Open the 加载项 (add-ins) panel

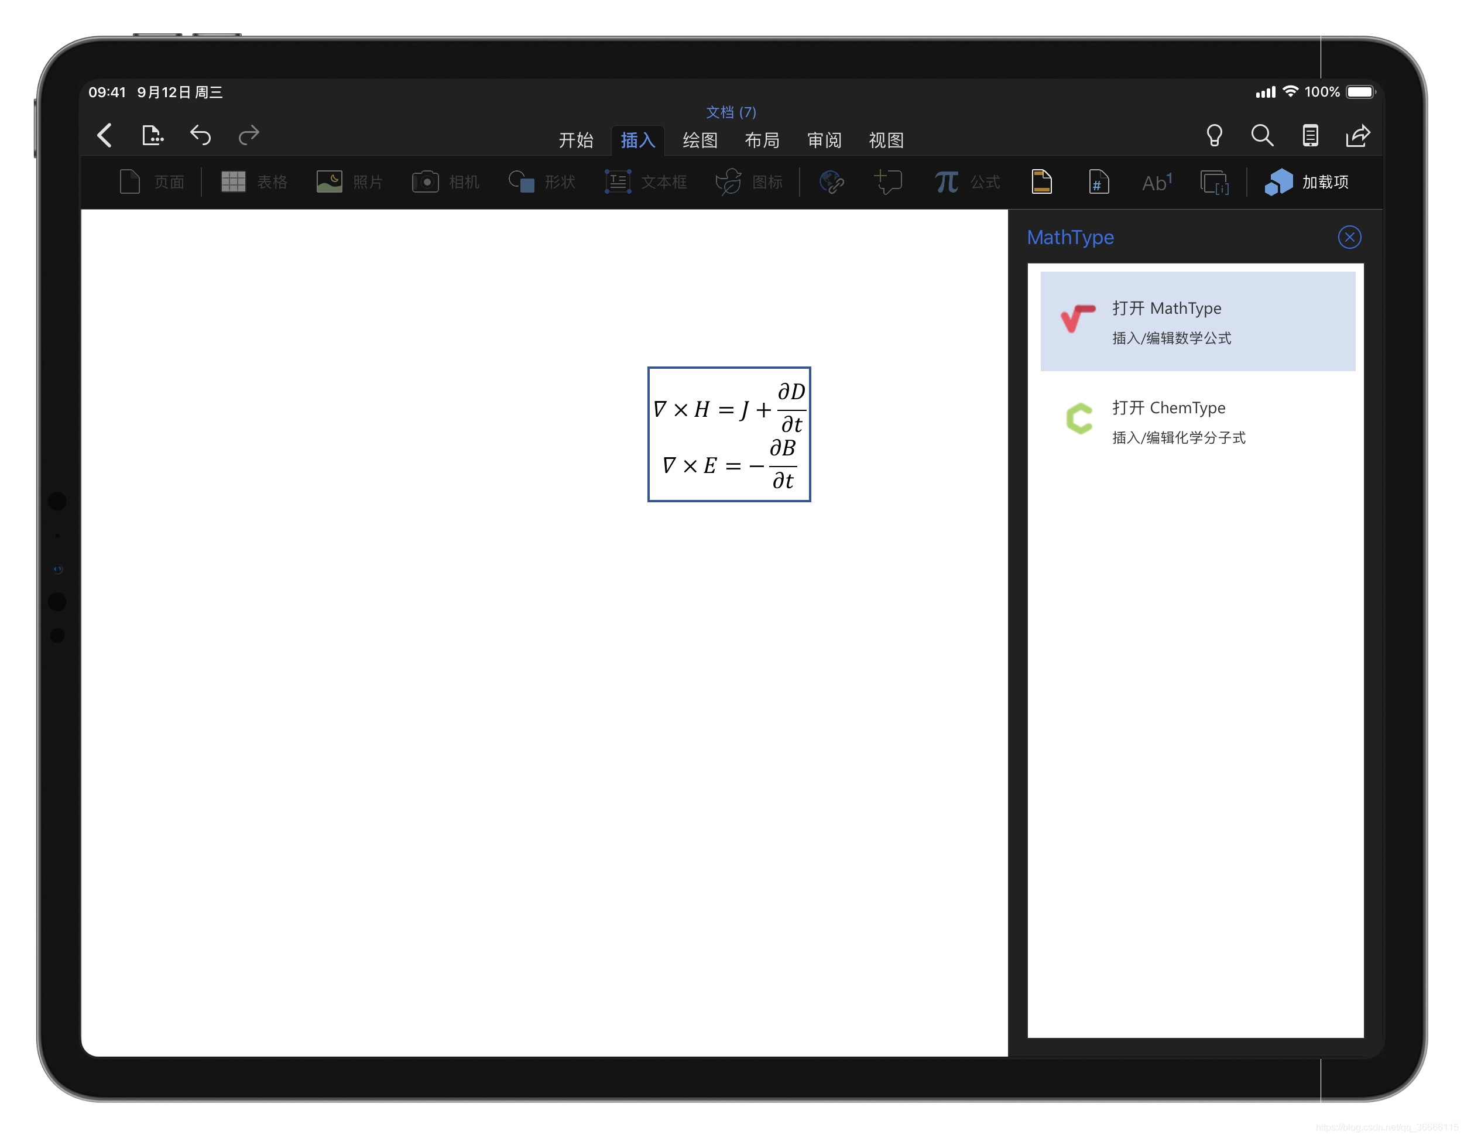[1306, 181]
